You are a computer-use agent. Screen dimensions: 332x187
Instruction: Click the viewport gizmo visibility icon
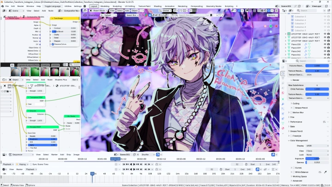[239, 10]
